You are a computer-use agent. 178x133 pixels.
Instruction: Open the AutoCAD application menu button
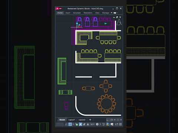click(x=57, y=8)
